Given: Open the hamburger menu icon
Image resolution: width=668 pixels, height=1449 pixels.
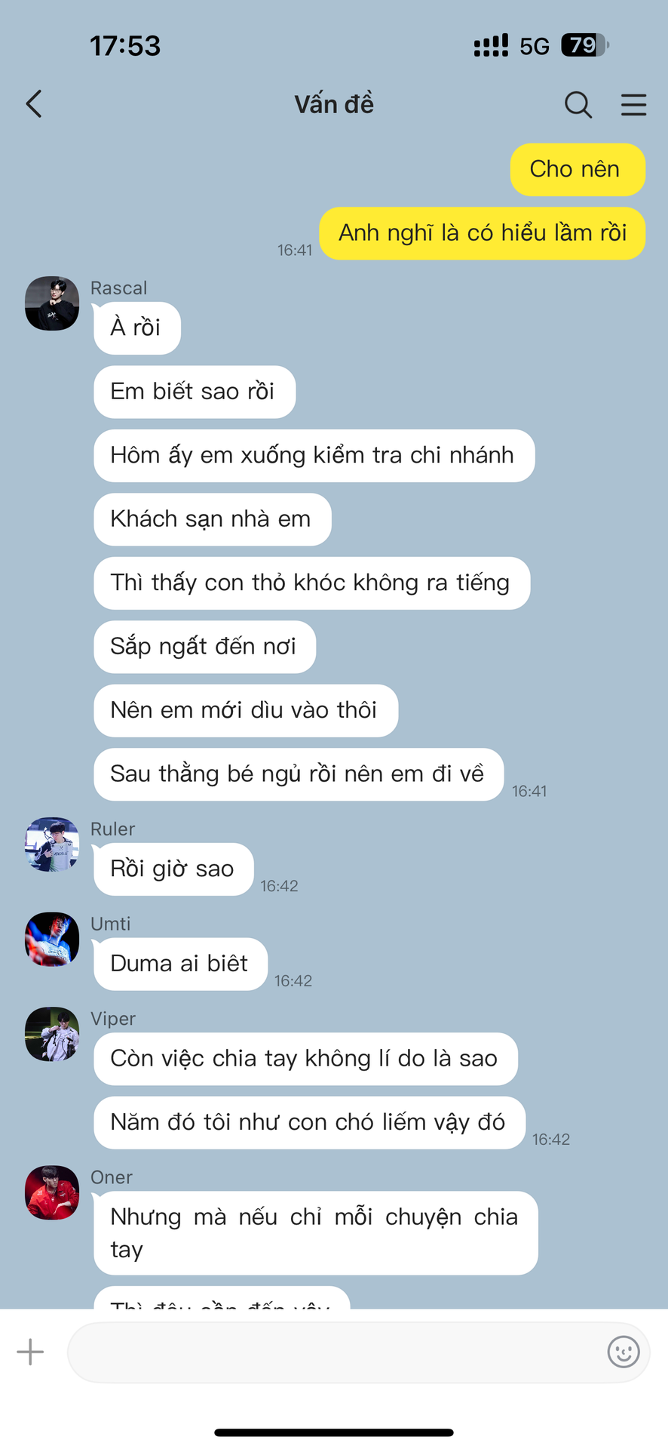Looking at the screenshot, I should pos(634,105).
